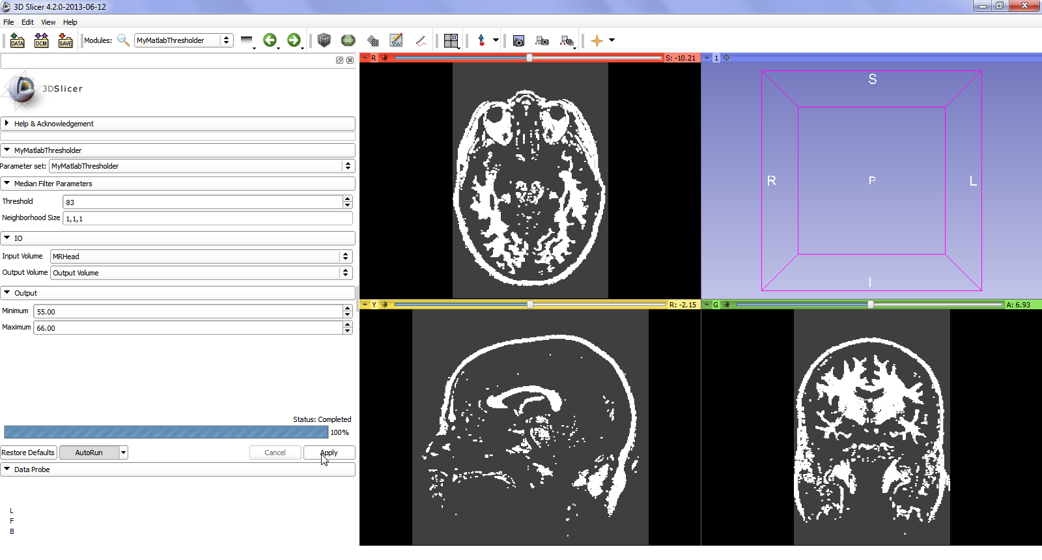Image resolution: width=1042 pixels, height=560 pixels.
Task: Open the view layout selector icon
Action: point(451,40)
